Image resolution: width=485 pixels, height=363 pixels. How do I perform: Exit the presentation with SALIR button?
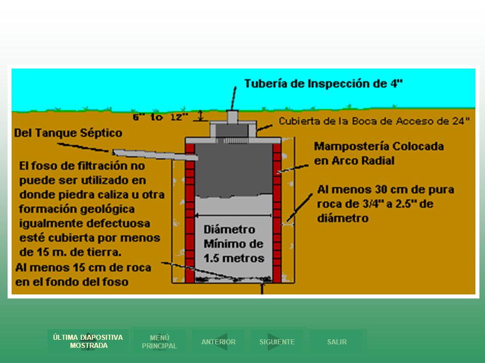337,342
